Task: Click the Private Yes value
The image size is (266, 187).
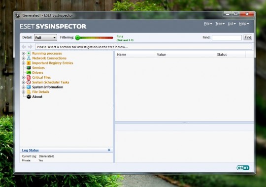Action: click(41, 160)
